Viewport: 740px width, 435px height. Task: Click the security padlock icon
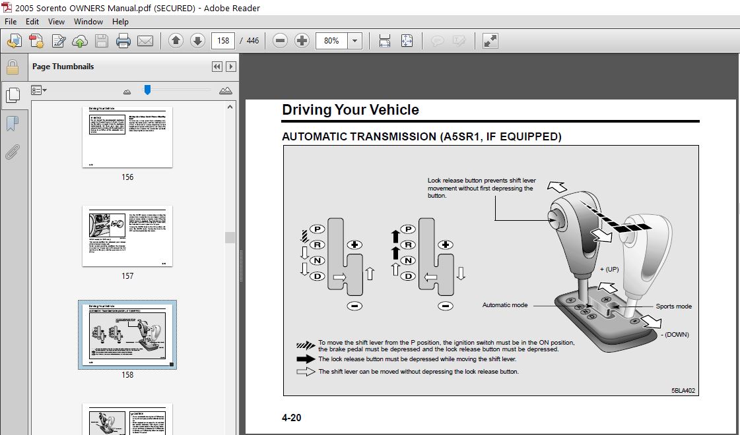[13, 67]
